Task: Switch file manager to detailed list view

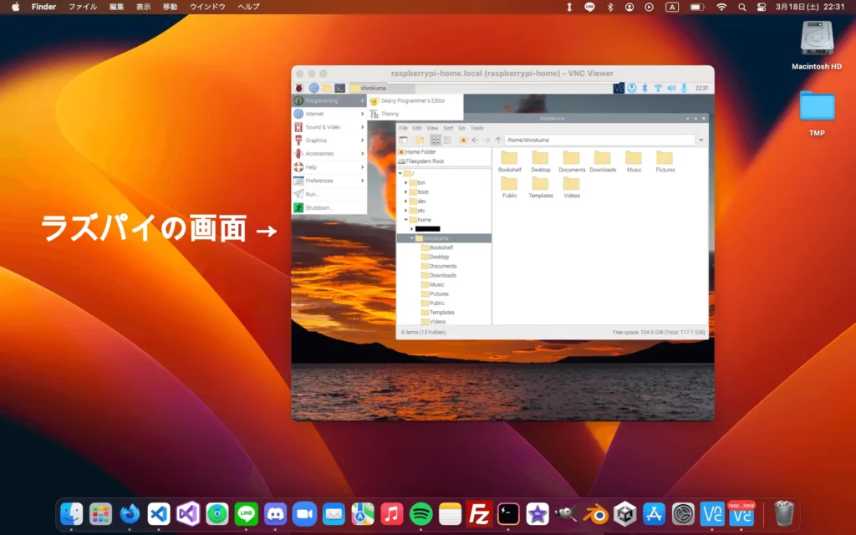Action: tap(448, 140)
